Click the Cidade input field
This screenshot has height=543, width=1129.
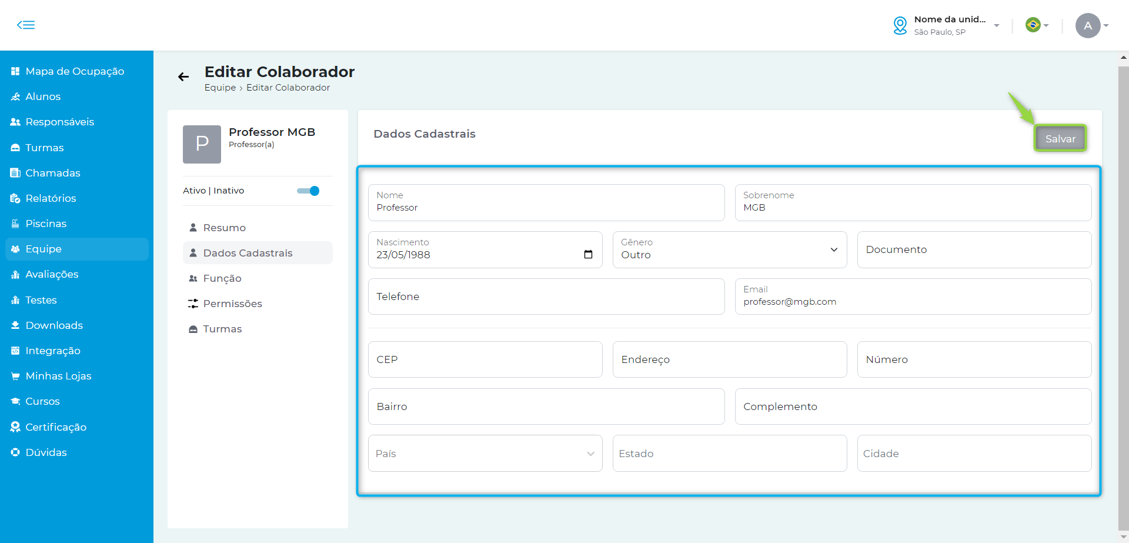pyautogui.click(x=974, y=453)
